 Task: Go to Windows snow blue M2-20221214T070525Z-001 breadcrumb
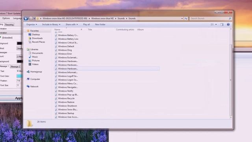(65, 19)
